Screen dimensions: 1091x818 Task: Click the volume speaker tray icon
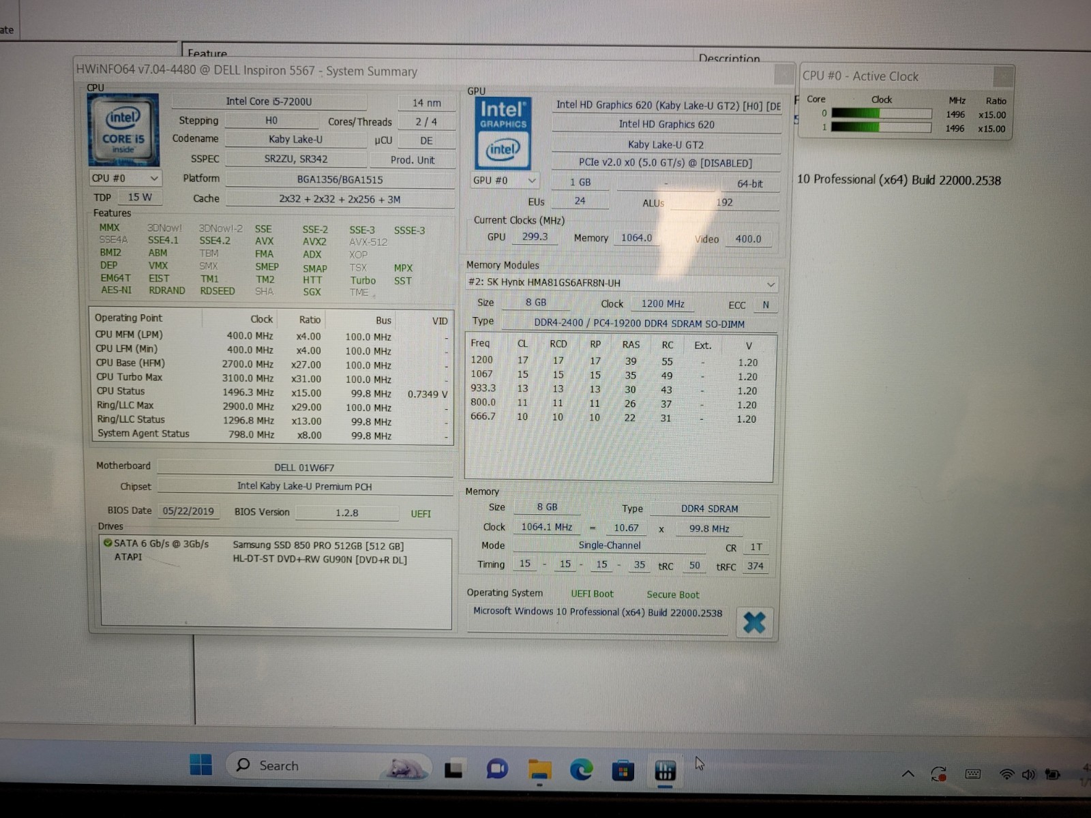coord(1028,774)
